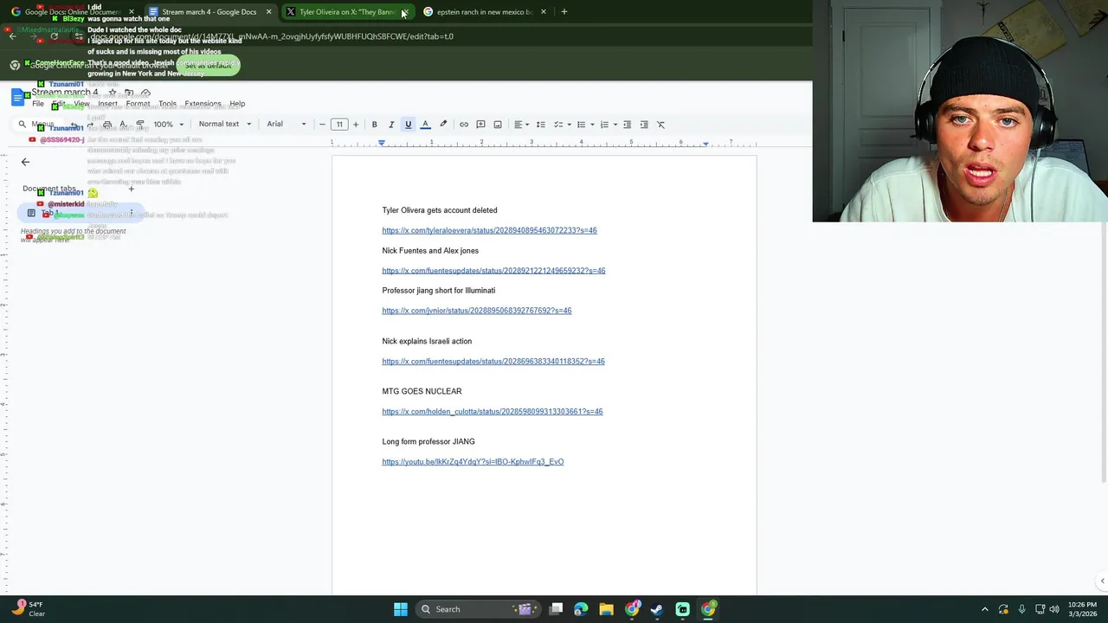Open the Help menu
Viewport: 1108px width, 623px height.
(x=237, y=104)
